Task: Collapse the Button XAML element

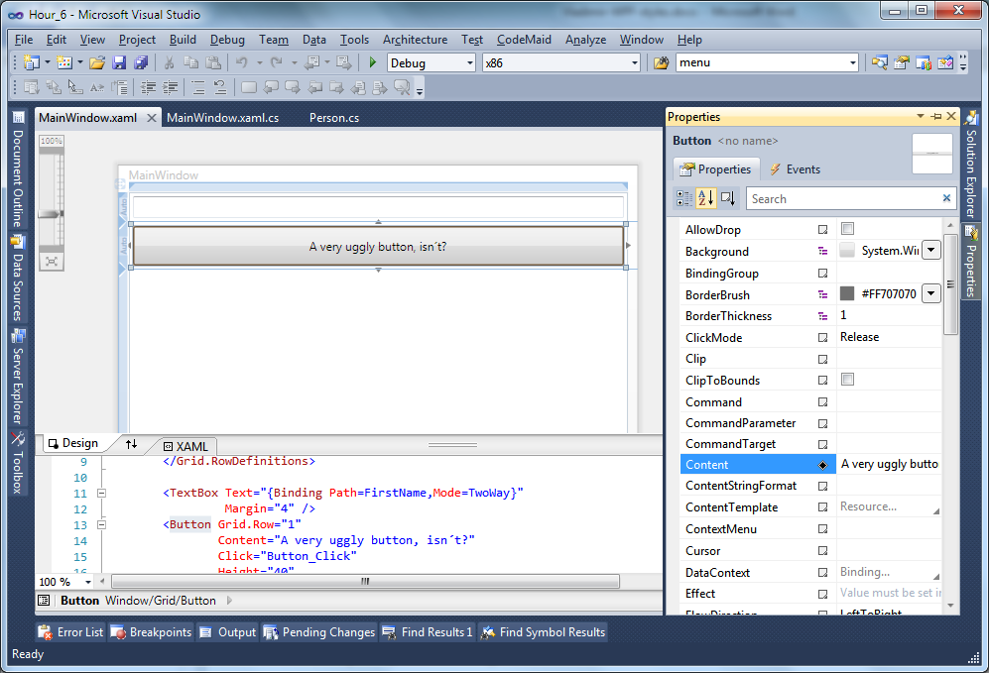Action: (101, 524)
